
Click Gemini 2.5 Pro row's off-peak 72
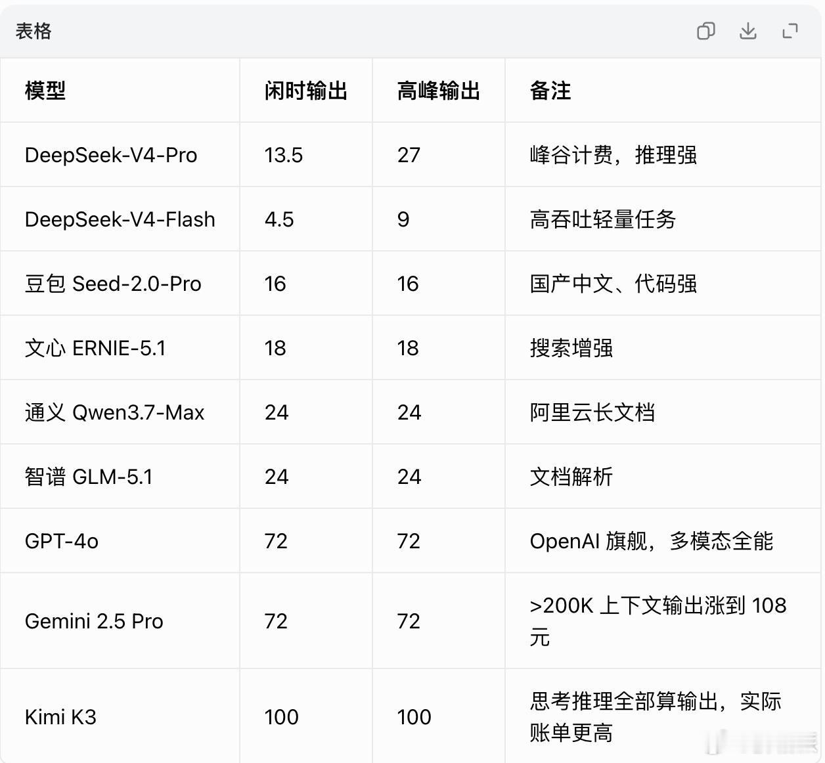tap(276, 621)
